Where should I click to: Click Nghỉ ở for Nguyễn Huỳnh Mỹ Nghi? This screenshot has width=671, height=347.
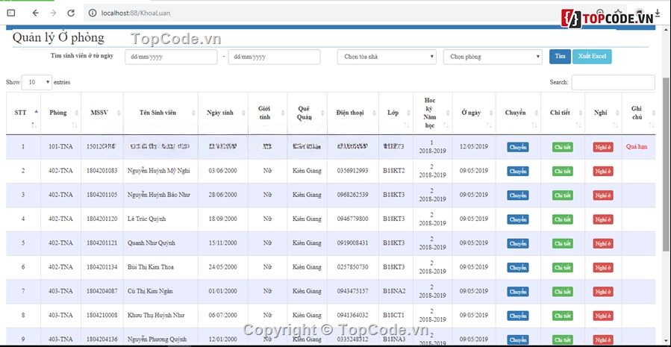(603, 171)
